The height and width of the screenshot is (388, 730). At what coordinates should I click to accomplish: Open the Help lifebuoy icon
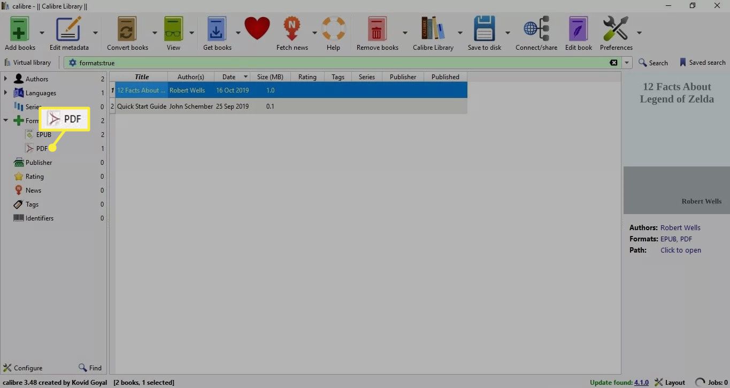[333, 28]
